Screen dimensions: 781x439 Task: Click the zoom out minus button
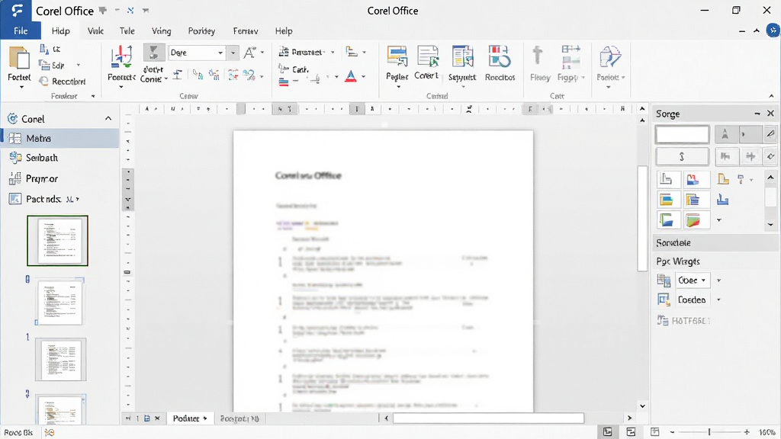[x=672, y=432]
